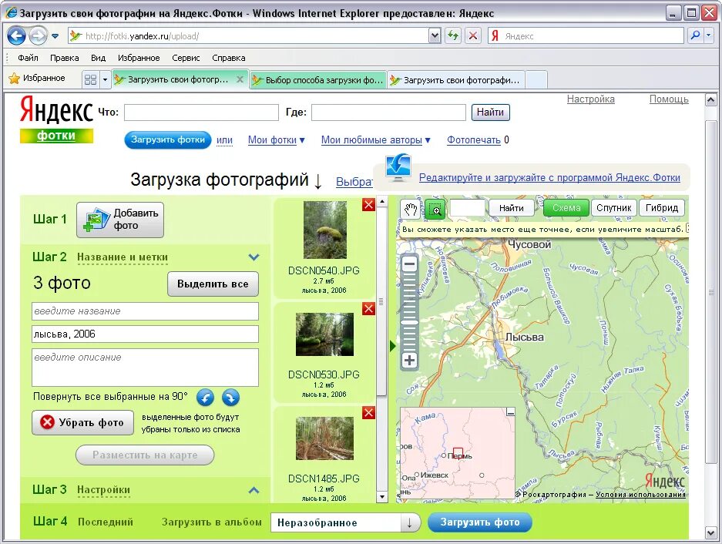This screenshot has width=722, height=544.
Task: Collapse Шаг 2 Название и метки chevron
Action: [x=254, y=257]
